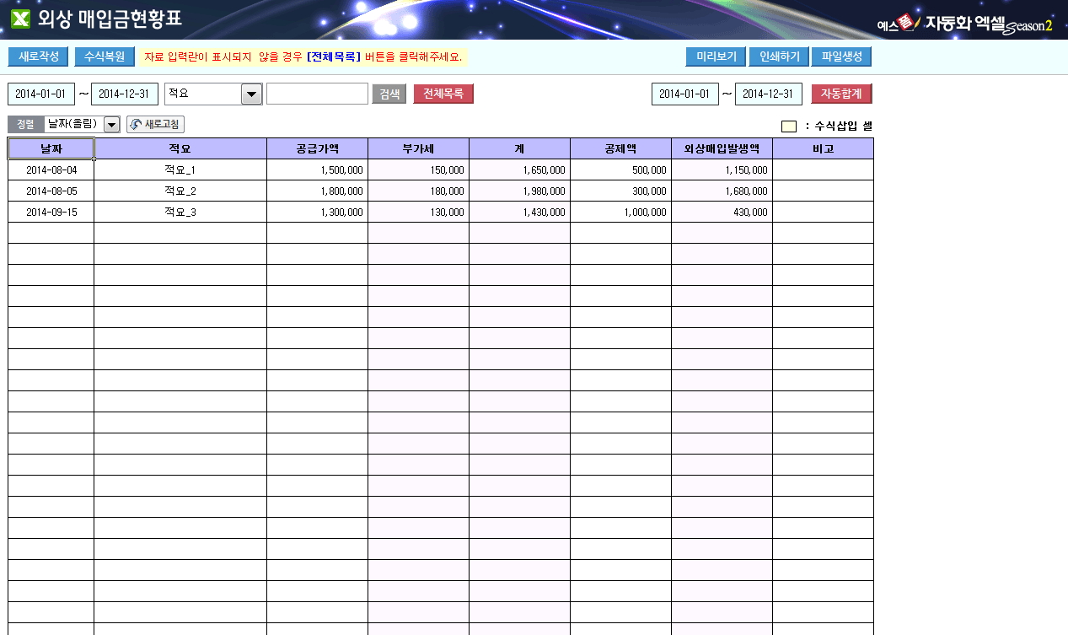Click the 외상 매입금현황표 title

click(x=110, y=19)
